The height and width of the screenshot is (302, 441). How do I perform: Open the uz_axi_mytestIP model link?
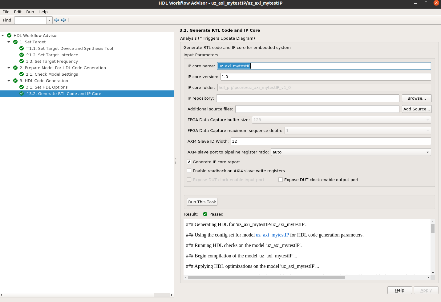tap(272, 235)
